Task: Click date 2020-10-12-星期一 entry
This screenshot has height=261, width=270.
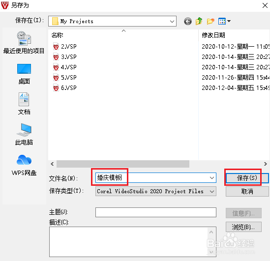Action: tap(235, 47)
